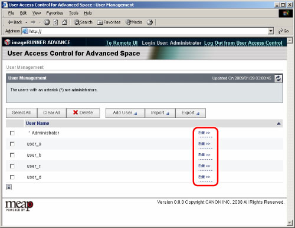Image resolution: width=295 pixels, height=228 pixels.
Task: Refresh the page from the browser toolbar
Action: point(55,22)
